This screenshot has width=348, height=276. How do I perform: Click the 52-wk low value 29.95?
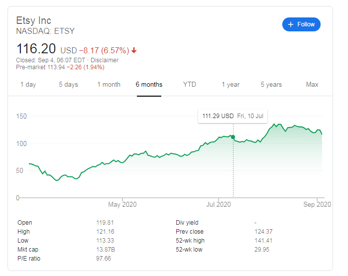click(x=262, y=250)
